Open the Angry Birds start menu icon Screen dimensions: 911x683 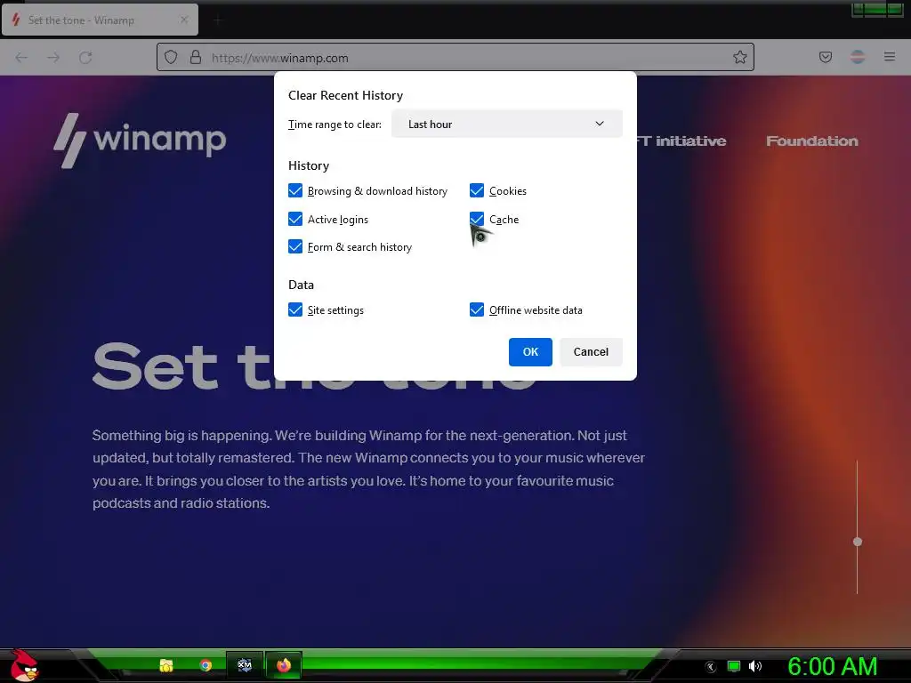24,665
